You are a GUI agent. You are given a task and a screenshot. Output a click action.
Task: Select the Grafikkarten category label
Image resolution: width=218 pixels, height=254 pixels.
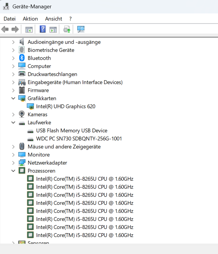(42, 98)
